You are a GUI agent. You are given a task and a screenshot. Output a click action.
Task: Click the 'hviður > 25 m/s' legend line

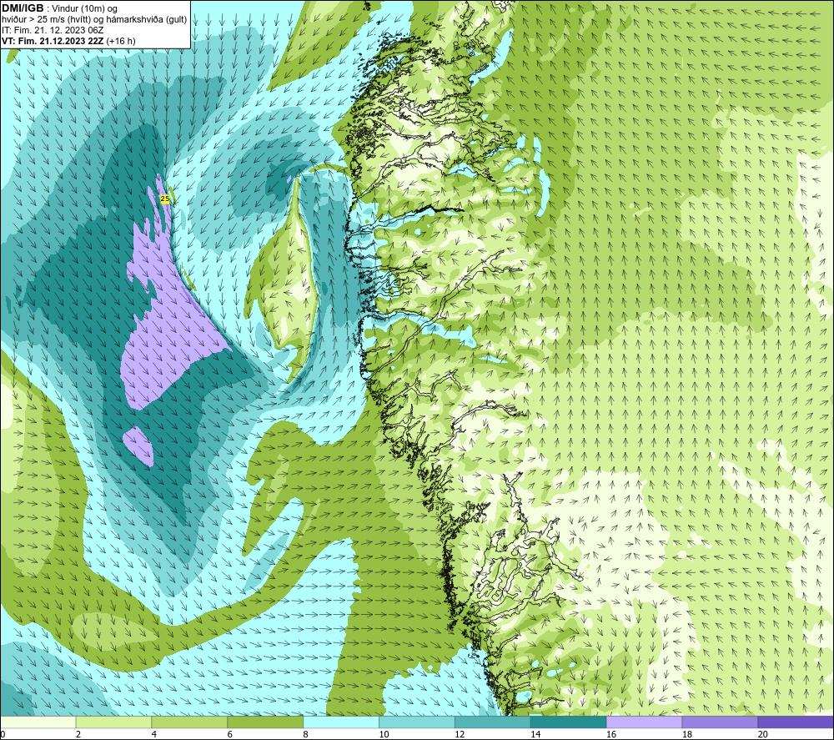[x=94, y=20]
